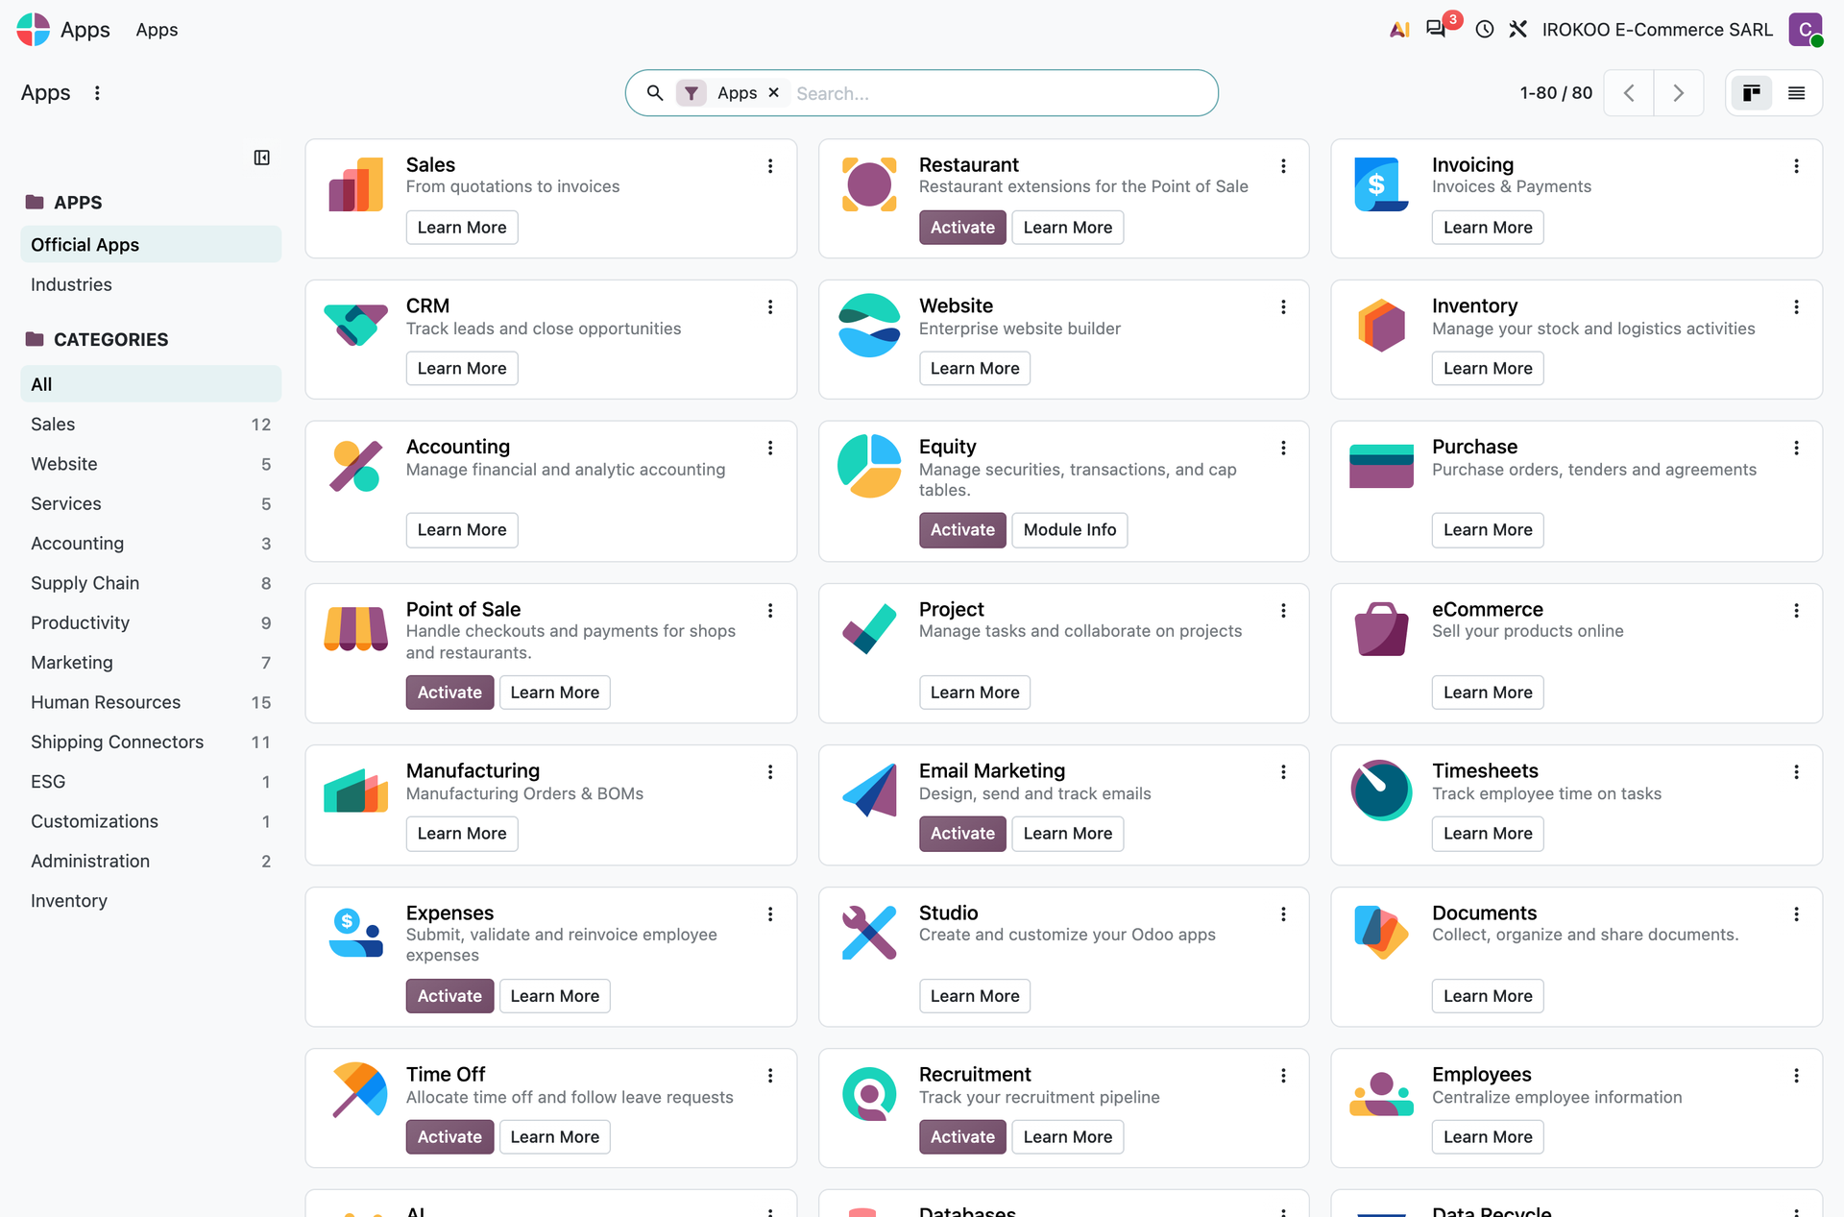1844x1217 pixels.
Task: Filter by Supply Chain category
Action: (151, 583)
